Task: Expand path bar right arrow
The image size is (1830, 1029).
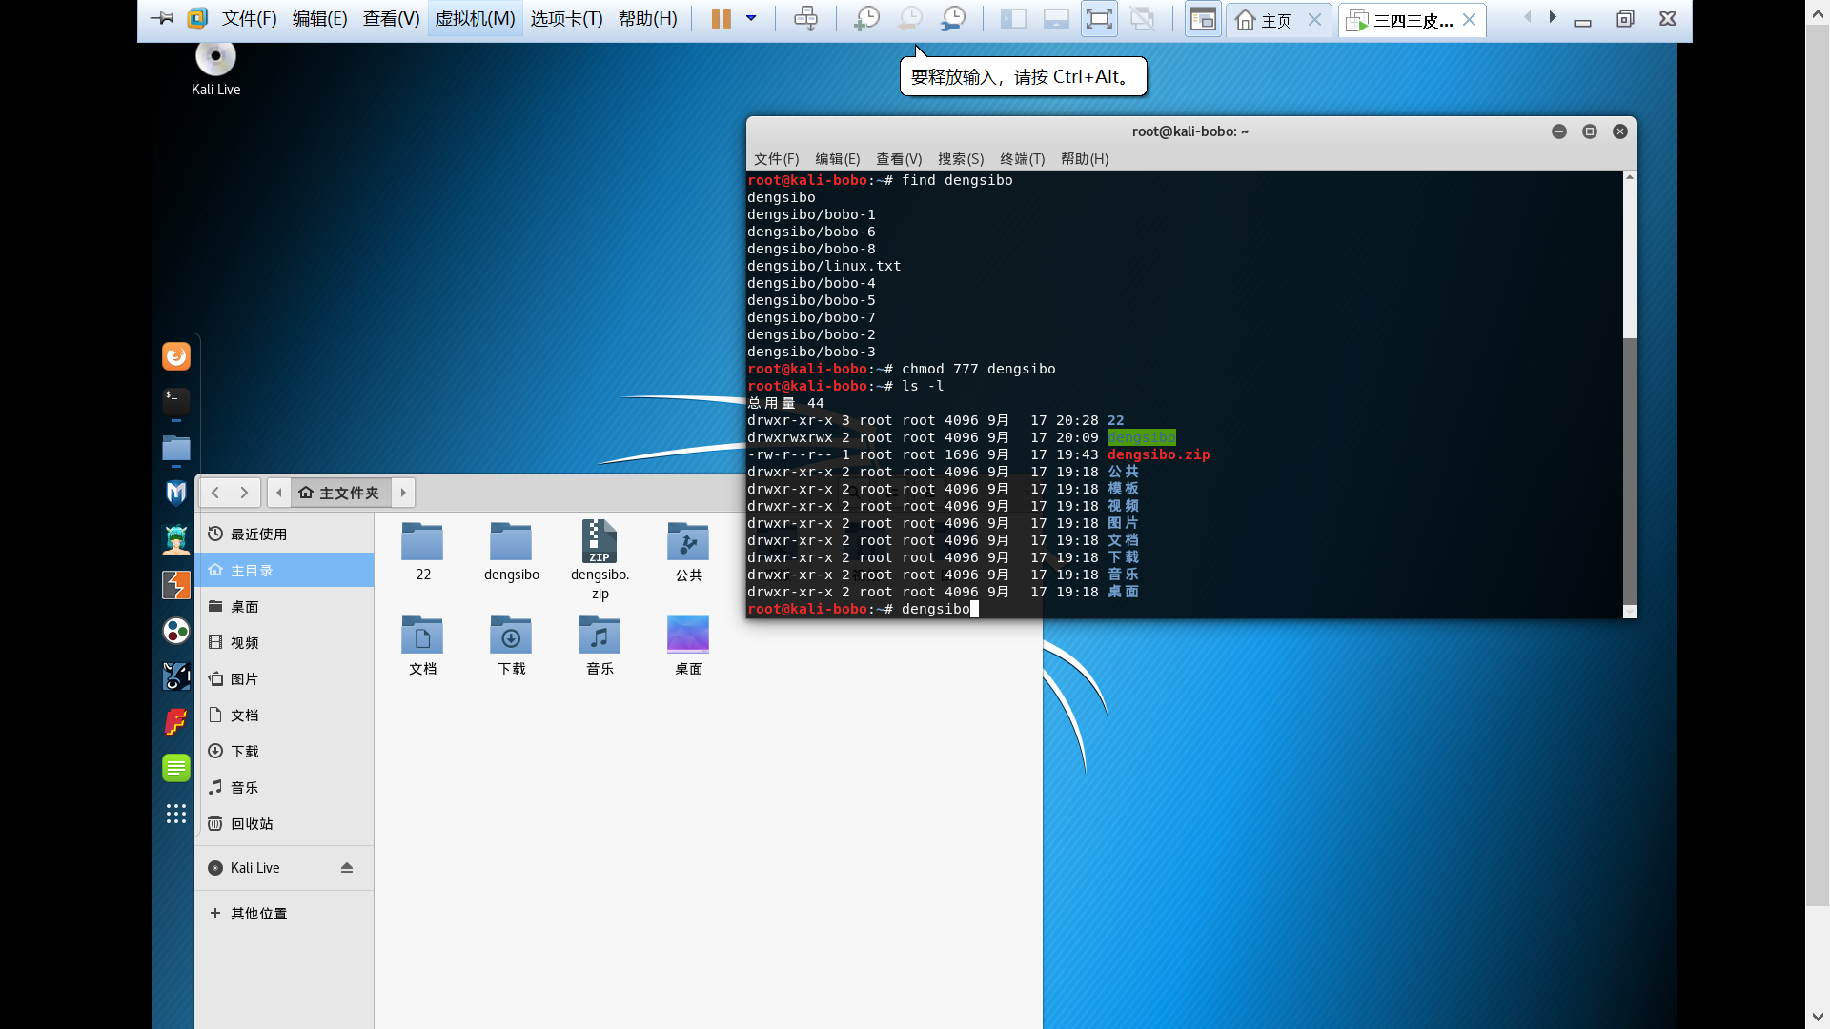Action: click(x=403, y=493)
